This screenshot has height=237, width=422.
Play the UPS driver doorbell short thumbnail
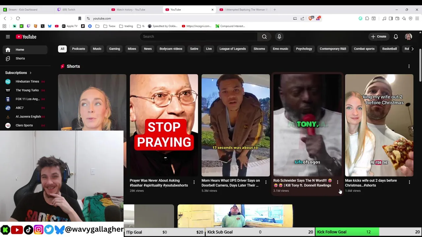[x=235, y=125]
